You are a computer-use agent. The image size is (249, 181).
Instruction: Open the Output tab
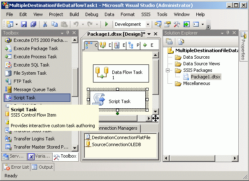click(42, 167)
